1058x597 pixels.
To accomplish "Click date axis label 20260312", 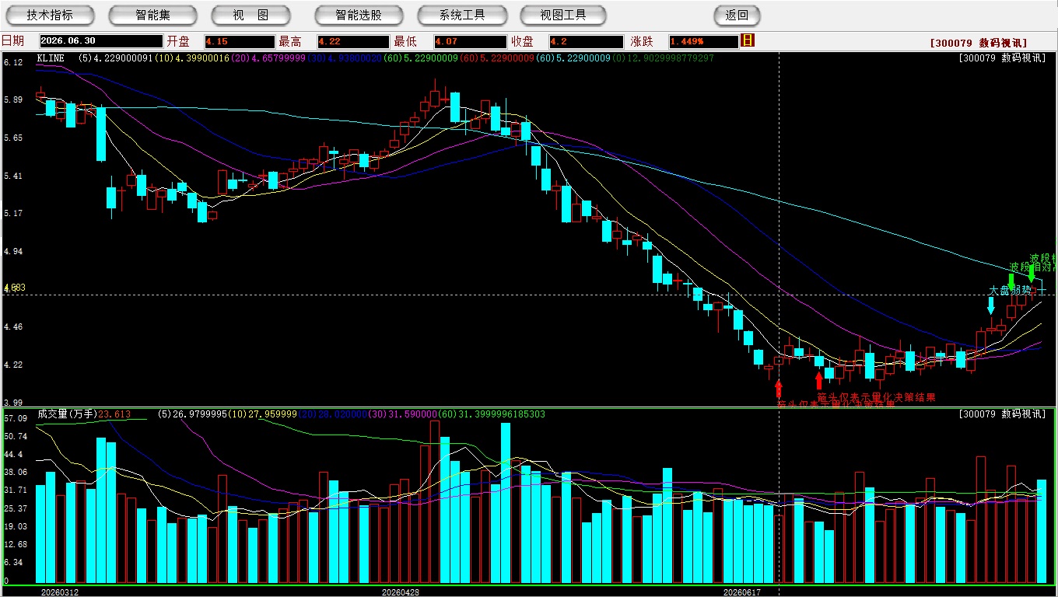I will (x=59, y=592).
